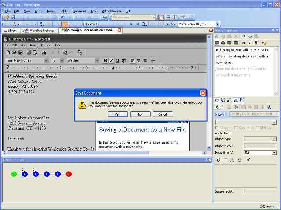281x210 pixels.
Task: Open the File menu of Developer
Action: pyautogui.click(x=7, y=11)
